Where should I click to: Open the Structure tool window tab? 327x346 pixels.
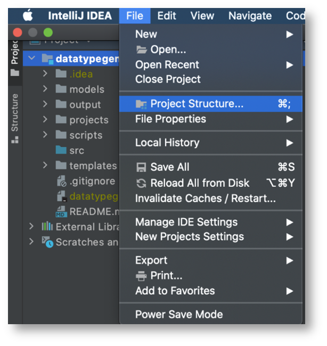pos(15,119)
